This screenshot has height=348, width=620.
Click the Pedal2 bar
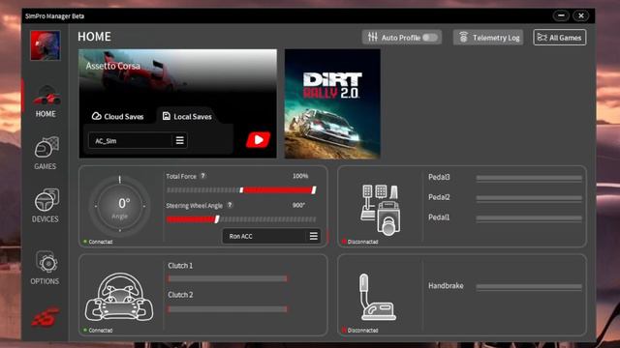tap(529, 198)
